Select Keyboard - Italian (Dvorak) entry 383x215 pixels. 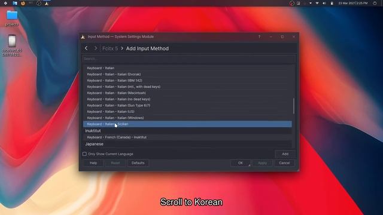point(187,74)
